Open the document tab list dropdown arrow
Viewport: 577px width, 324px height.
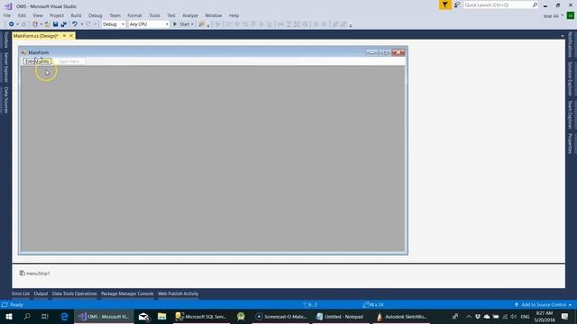pyautogui.click(x=562, y=36)
